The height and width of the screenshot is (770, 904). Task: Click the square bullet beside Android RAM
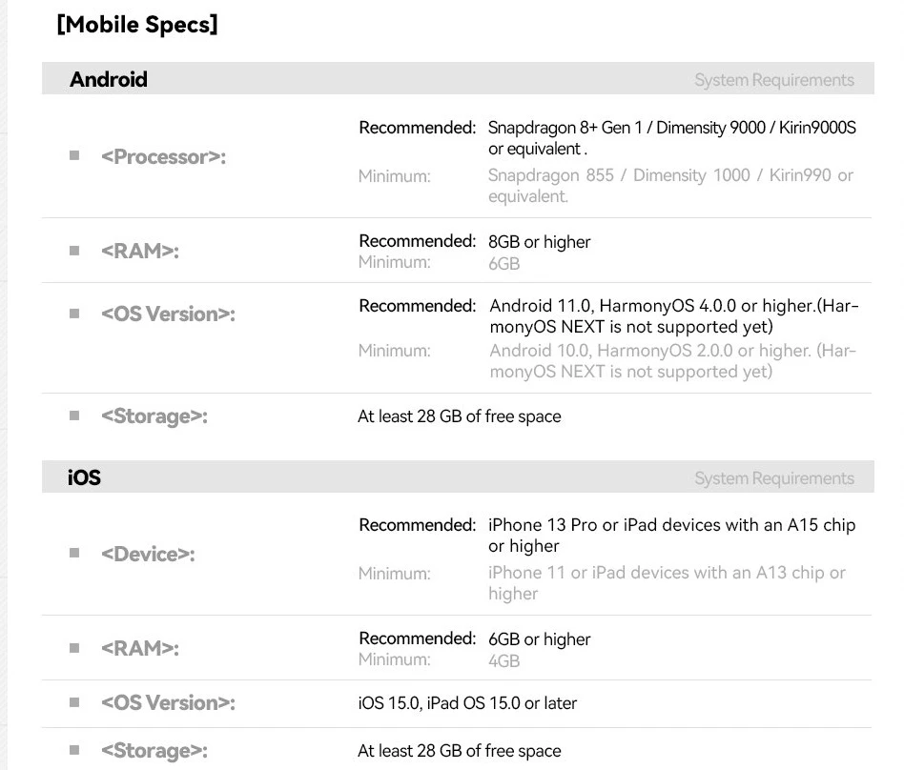click(x=74, y=251)
